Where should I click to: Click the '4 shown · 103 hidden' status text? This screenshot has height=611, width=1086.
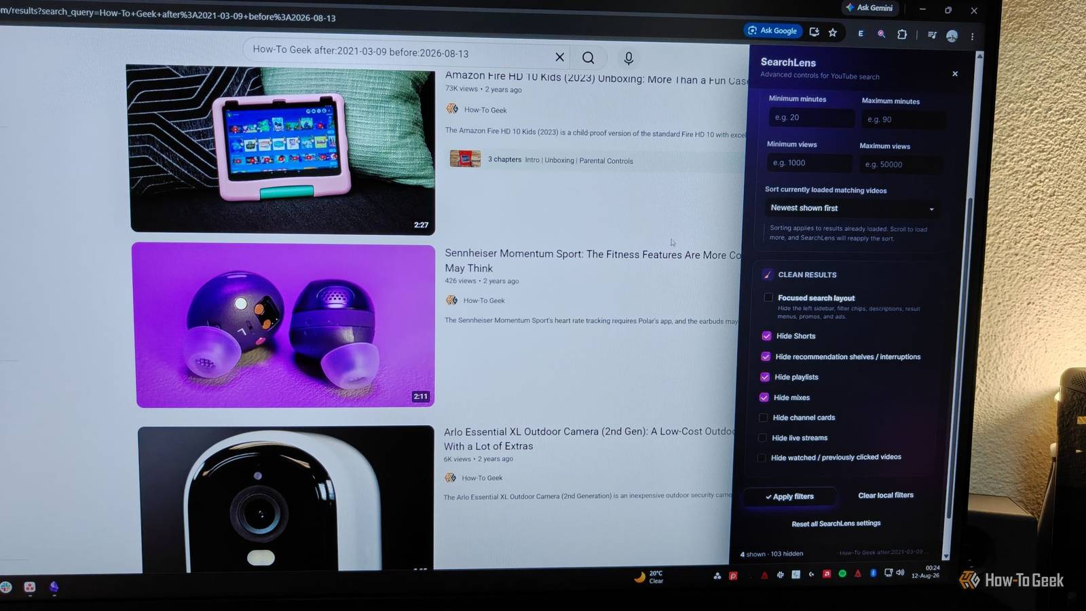(x=772, y=554)
